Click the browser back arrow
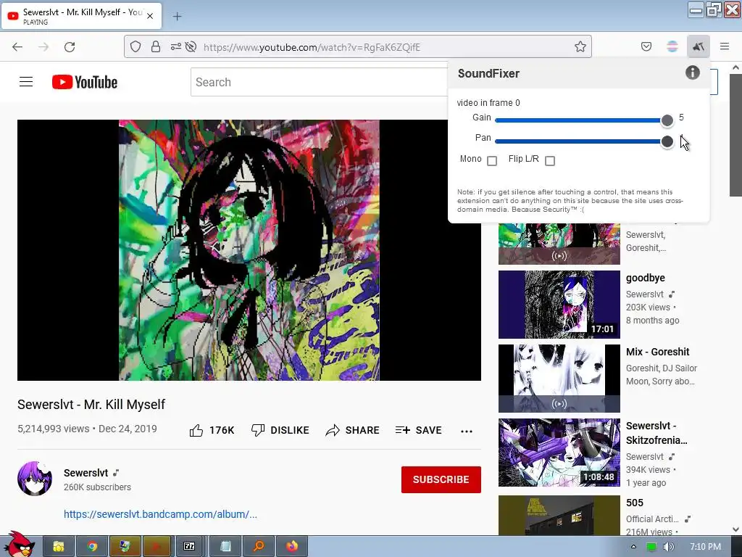The width and height of the screenshot is (742, 557). tap(17, 47)
